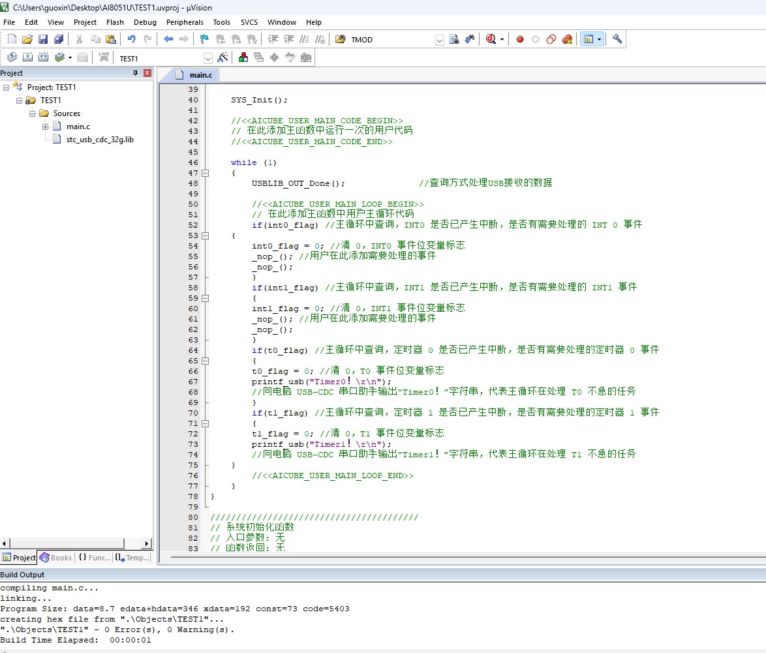
Task: Click the TMOD find text field
Action: (391, 40)
